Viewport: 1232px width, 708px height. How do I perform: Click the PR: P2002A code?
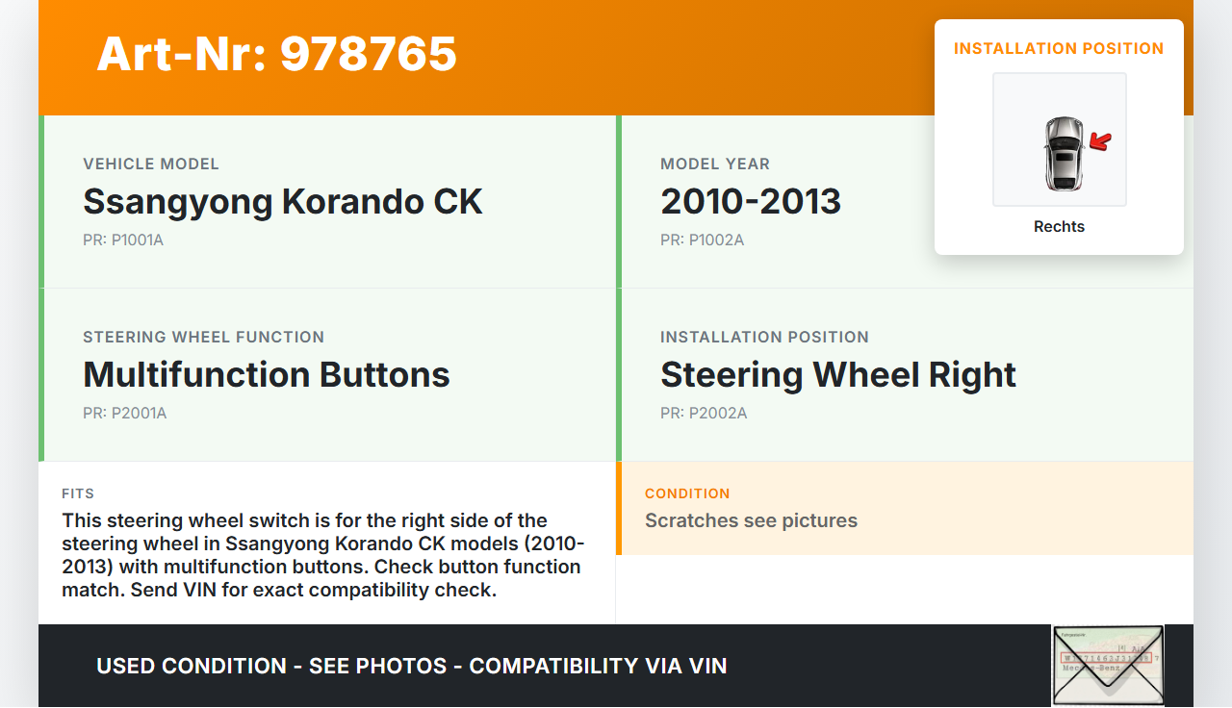pos(704,413)
